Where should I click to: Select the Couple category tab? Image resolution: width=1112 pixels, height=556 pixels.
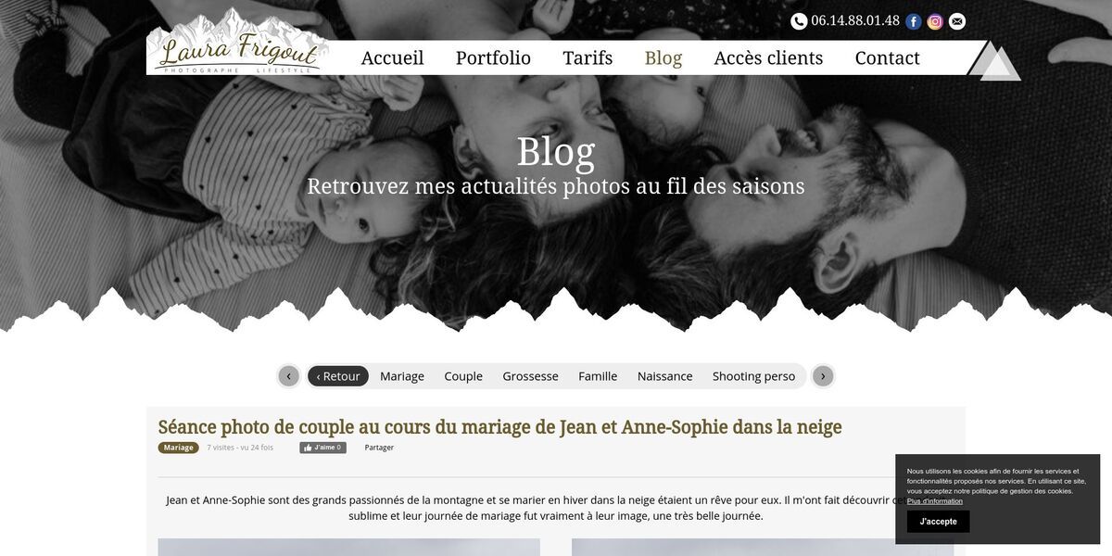[x=463, y=376]
